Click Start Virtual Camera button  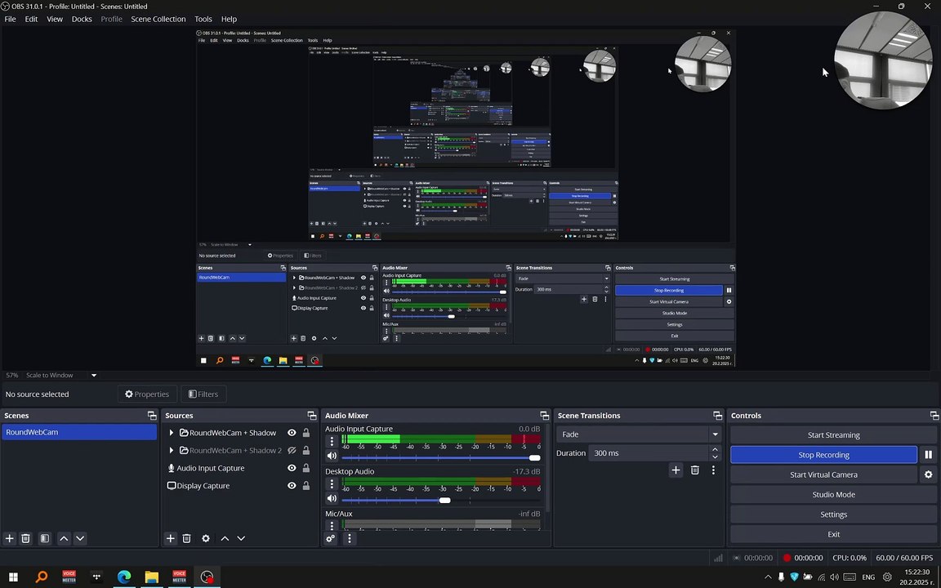[x=823, y=474]
